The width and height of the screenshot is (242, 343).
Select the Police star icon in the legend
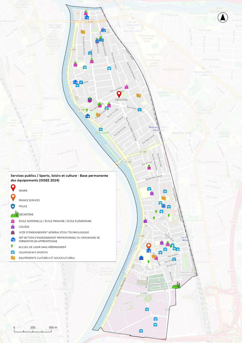tap(12, 206)
